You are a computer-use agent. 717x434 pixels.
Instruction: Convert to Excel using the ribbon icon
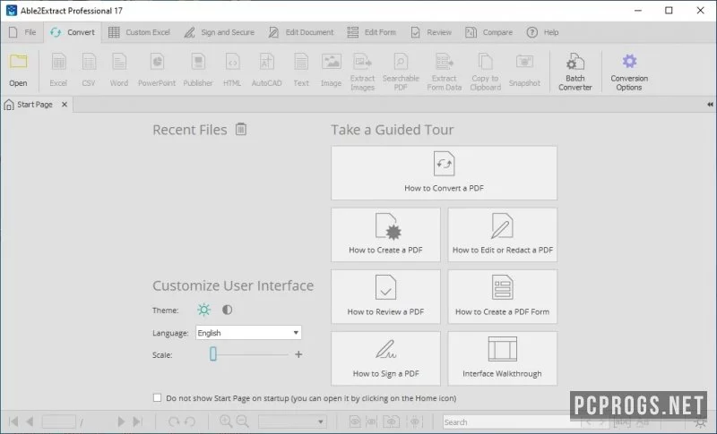[58, 62]
